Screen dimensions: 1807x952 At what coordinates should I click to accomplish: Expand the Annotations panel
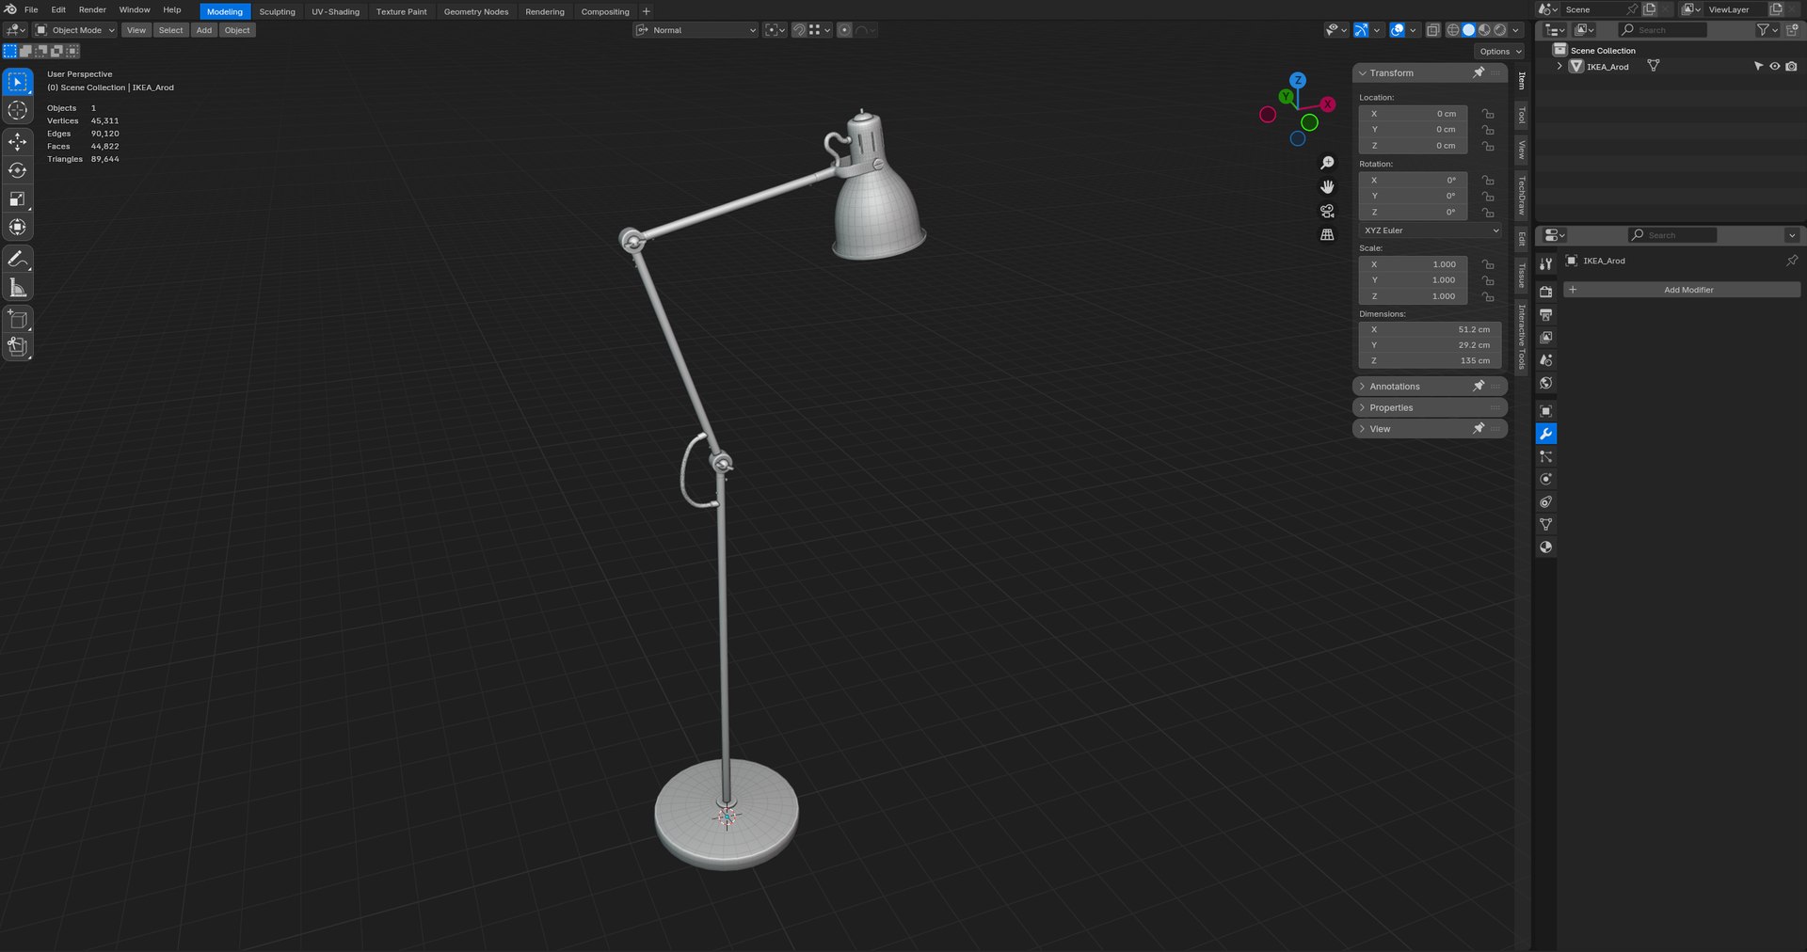pyautogui.click(x=1430, y=387)
